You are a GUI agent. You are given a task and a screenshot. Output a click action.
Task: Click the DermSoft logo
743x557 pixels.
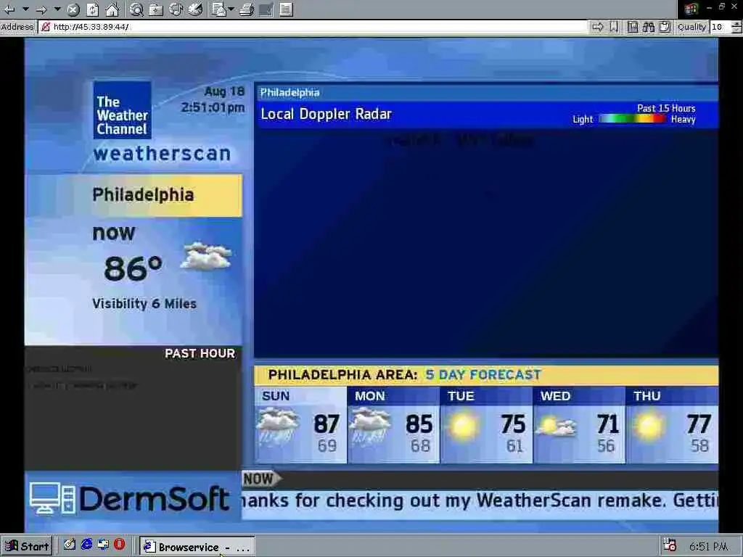129,499
